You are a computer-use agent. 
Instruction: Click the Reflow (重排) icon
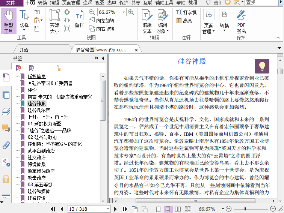point(79,19)
